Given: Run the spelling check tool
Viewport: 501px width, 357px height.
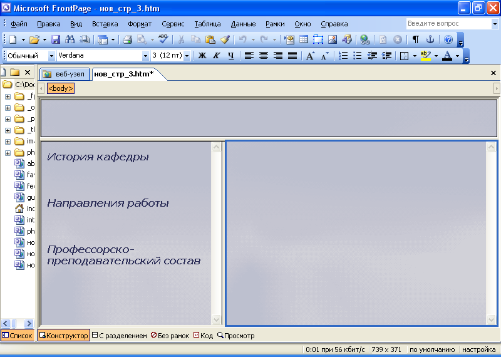Looking at the screenshot, I should (x=163, y=39).
